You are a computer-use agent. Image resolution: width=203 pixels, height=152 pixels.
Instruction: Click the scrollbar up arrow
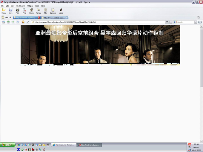[201, 26]
